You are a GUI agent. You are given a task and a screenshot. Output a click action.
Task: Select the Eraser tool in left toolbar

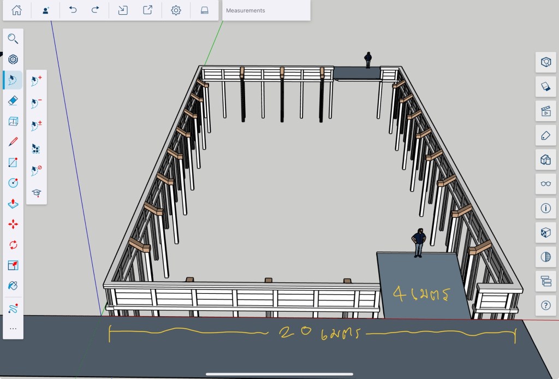(x=13, y=100)
